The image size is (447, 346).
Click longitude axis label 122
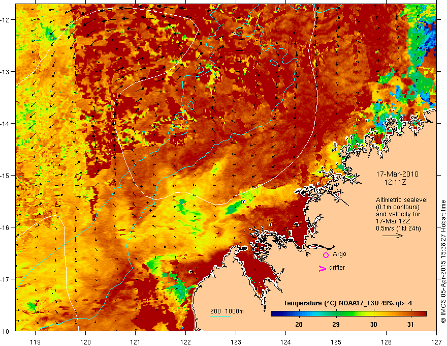pyautogui.click(x=185, y=342)
